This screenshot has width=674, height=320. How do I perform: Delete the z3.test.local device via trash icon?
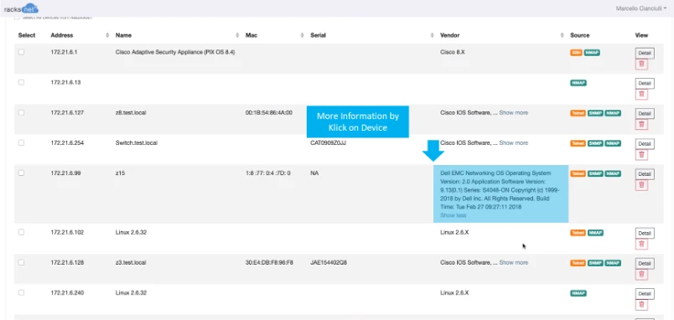click(641, 274)
